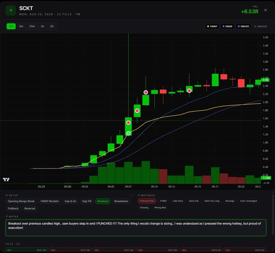Switch chart to 15m timeframe
The image size is (275, 253).
point(32,26)
